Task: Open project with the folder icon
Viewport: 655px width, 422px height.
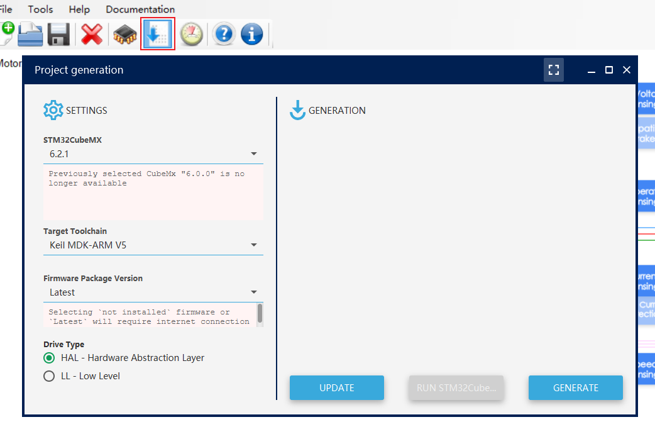Action: 30,34
